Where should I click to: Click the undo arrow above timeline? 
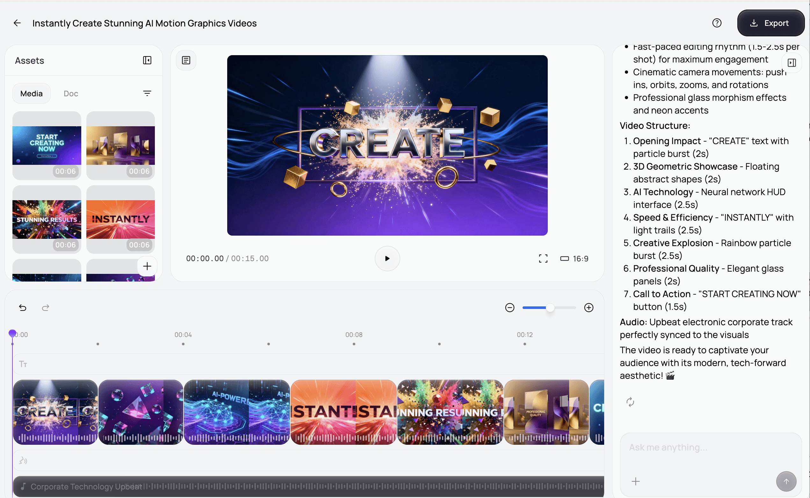pyautogui.click(x=22, y=308)
